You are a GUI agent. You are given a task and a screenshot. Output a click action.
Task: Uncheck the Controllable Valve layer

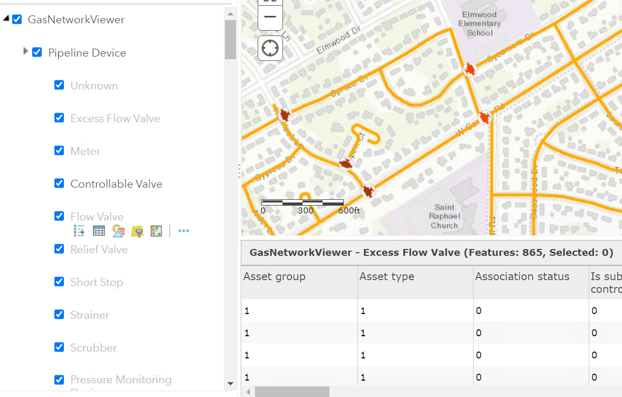click(x=59, y=183)
